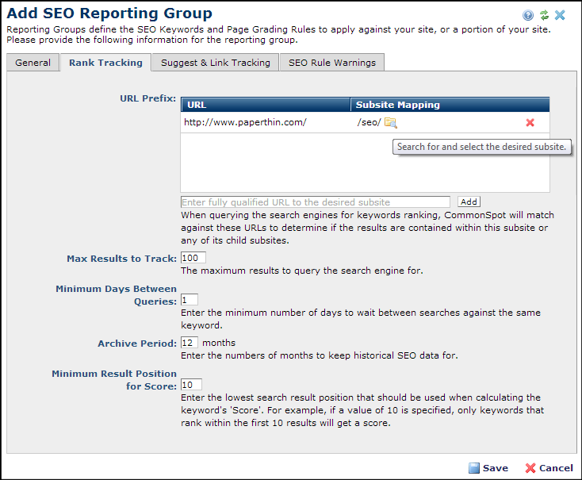Image resolution: width=582 pixels, height=480 pixels.
Task: Close the Add SEO Reporting Group dialog
Action: (560, 15)
